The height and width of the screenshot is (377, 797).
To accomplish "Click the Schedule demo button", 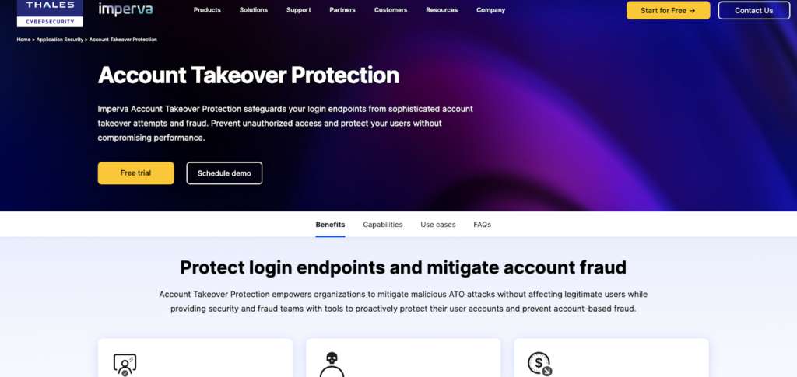I will click(224, 173).
